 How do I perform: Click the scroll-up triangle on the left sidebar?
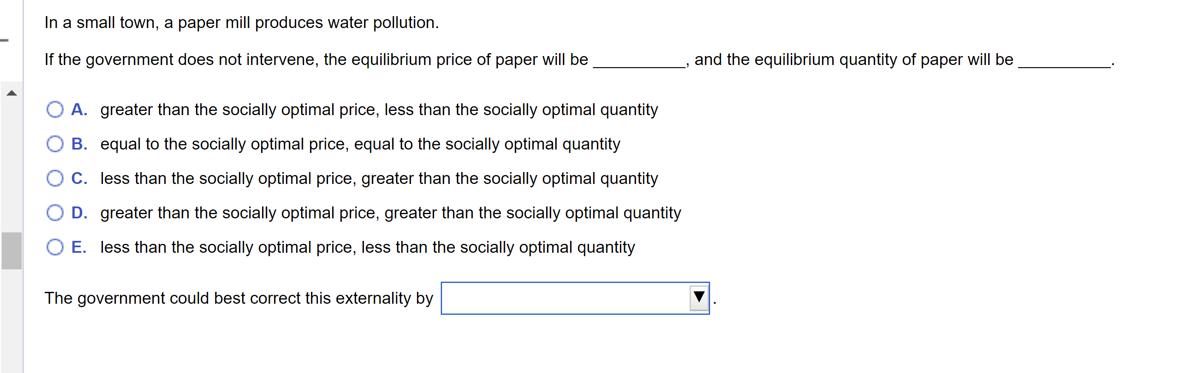point(11,94)
